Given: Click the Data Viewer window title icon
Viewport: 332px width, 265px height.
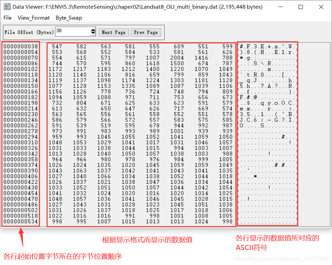Looking at the screenshot, I should [7, 7].
